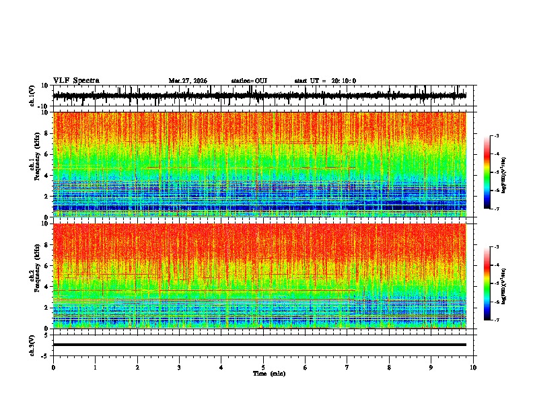Viewport: 533px width, 412px height.
Task: Click time axis tick label "1"
Action: tap(95, 368)
